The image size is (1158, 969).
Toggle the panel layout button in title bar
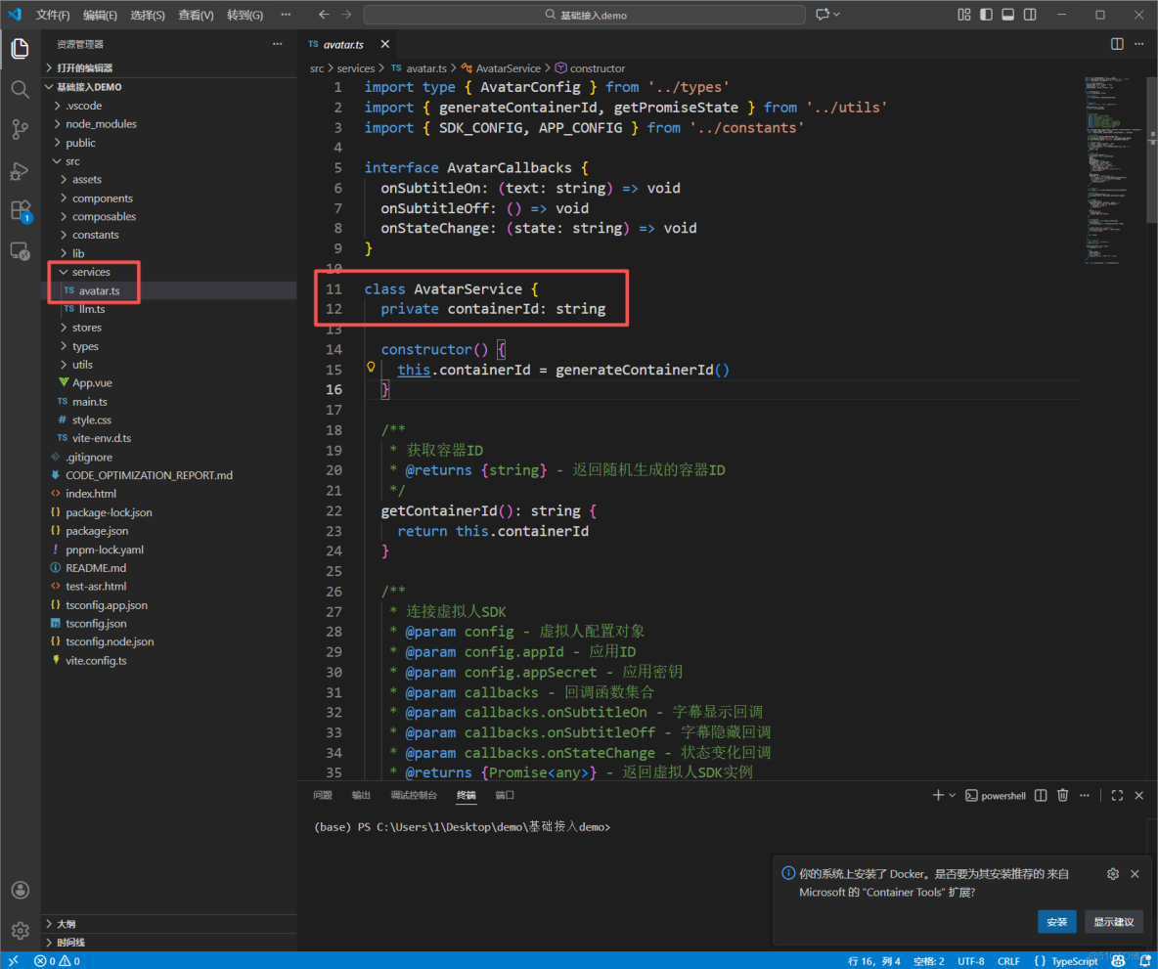pyautogui.click(x=1007, y=15)
